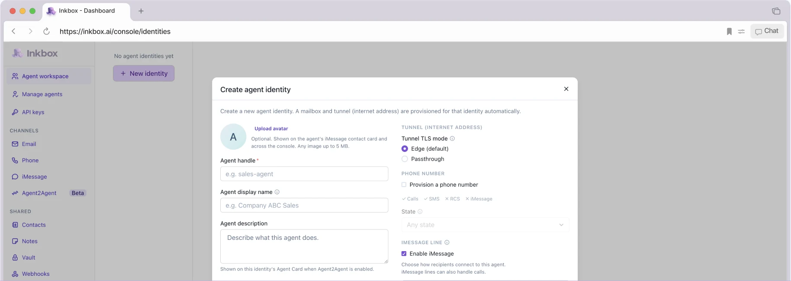This screenshot has width=791, height=281.
Task: Go back using the browser back arrow
Action: coord(13,31)
